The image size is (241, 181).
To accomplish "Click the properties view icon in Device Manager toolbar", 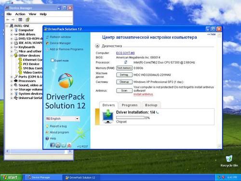I will [x=20, y=20].
